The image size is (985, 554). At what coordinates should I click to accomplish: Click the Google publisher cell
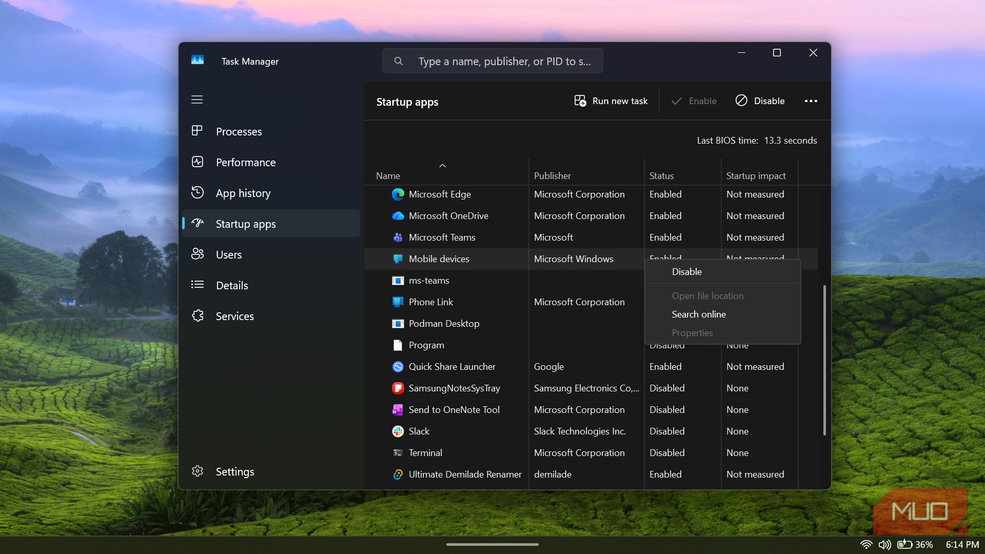pyautogui.click(x=548, y=367)
